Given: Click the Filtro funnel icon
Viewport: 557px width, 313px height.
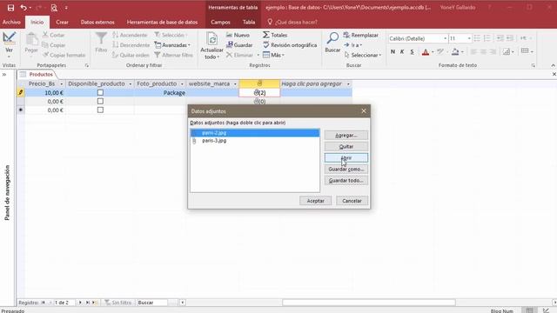Looking at the screenshot, I should click(101, 38).
